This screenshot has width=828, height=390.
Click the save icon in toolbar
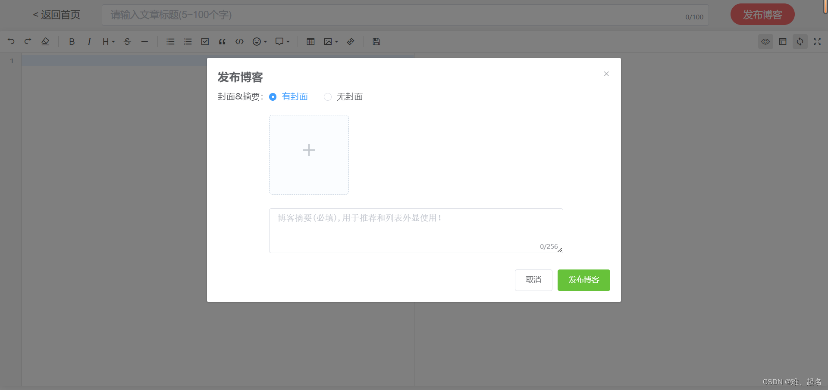pyautogui.click(x=376, y=42)
